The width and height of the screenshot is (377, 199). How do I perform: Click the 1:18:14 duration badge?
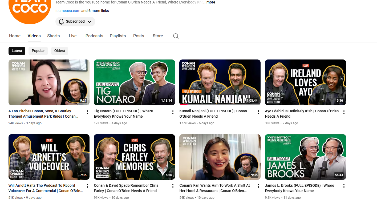pyautogui.click(x=167, y=101)
